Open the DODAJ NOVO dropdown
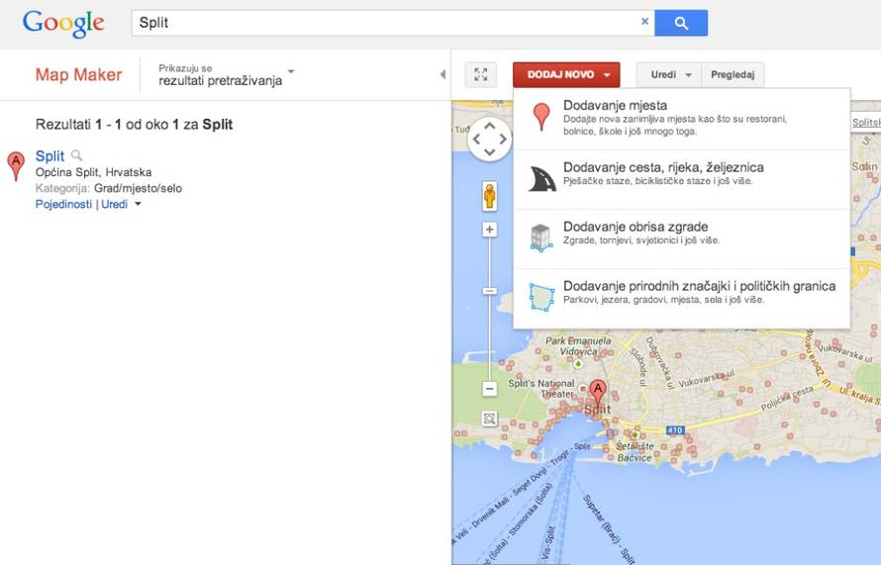 click(566, 75)
